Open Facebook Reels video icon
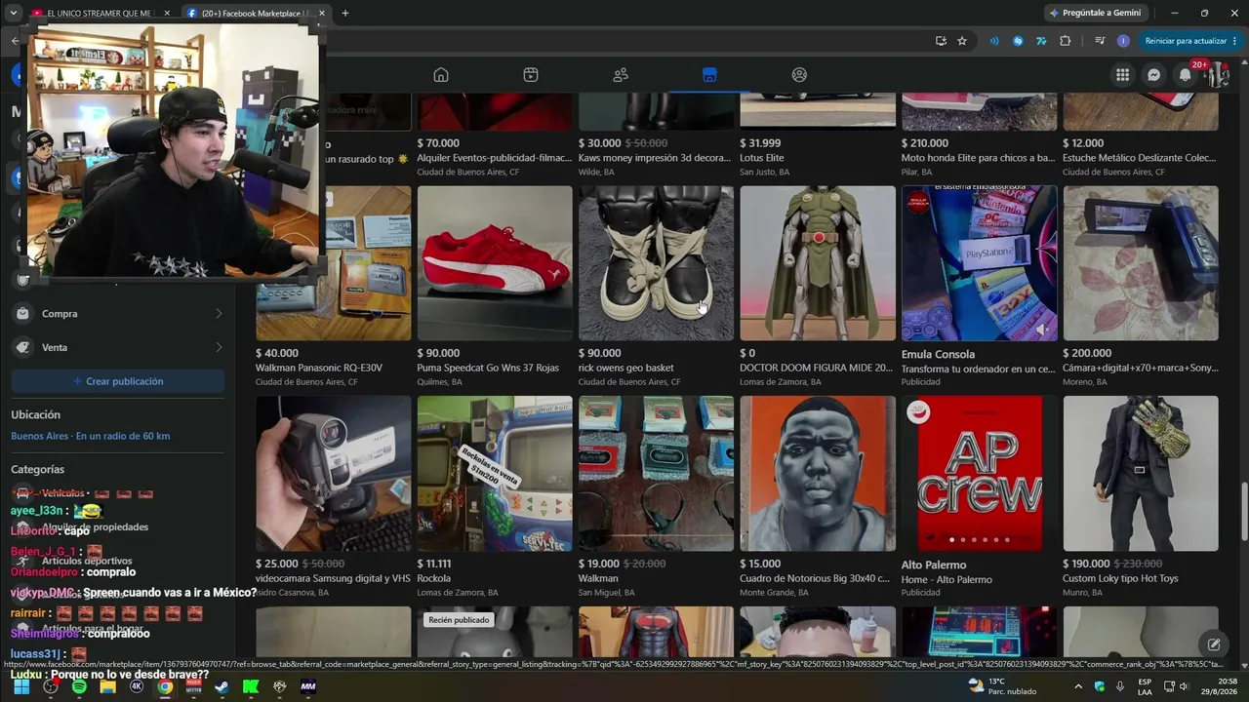 click(x=531, y=75)
